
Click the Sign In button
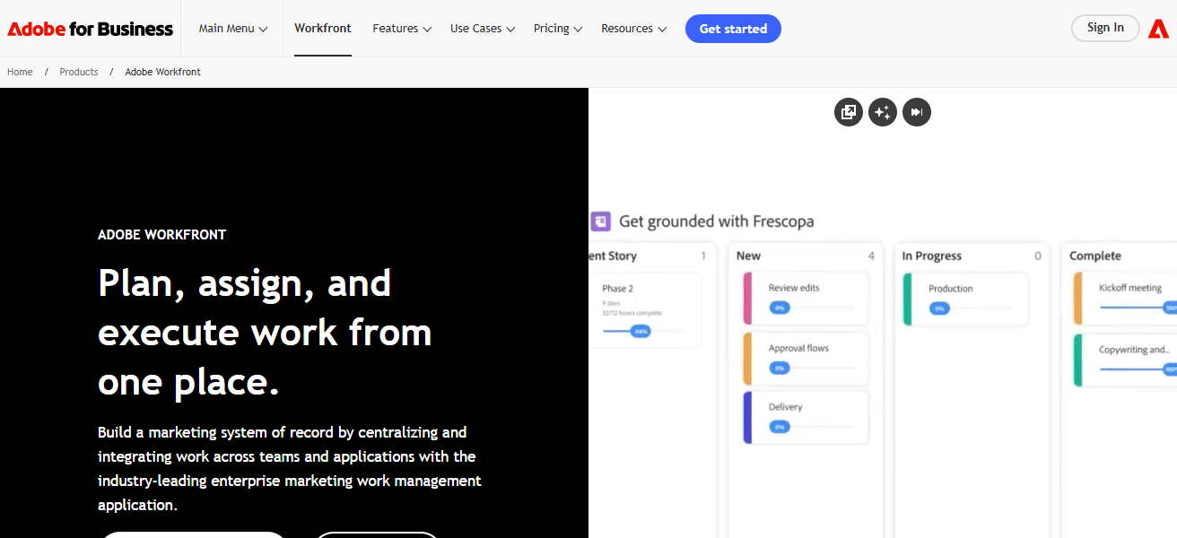(x=1104, y=28)
